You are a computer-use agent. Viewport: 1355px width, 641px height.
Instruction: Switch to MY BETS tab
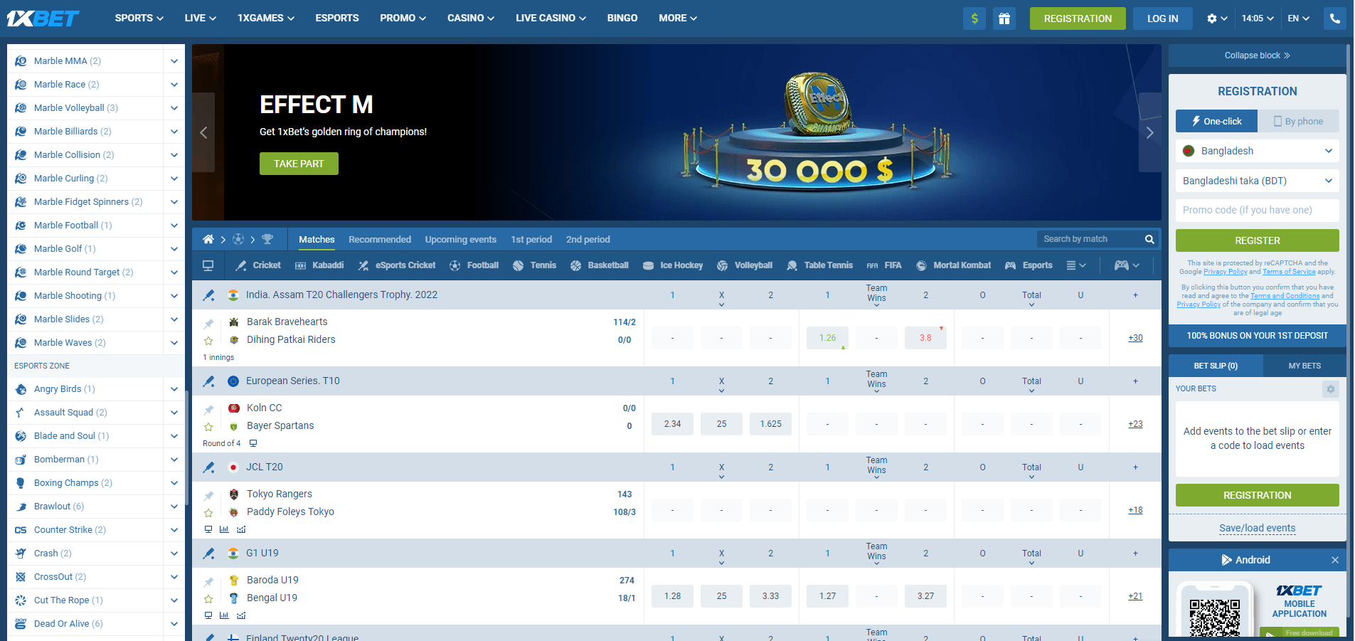(x=1304, y=366)
